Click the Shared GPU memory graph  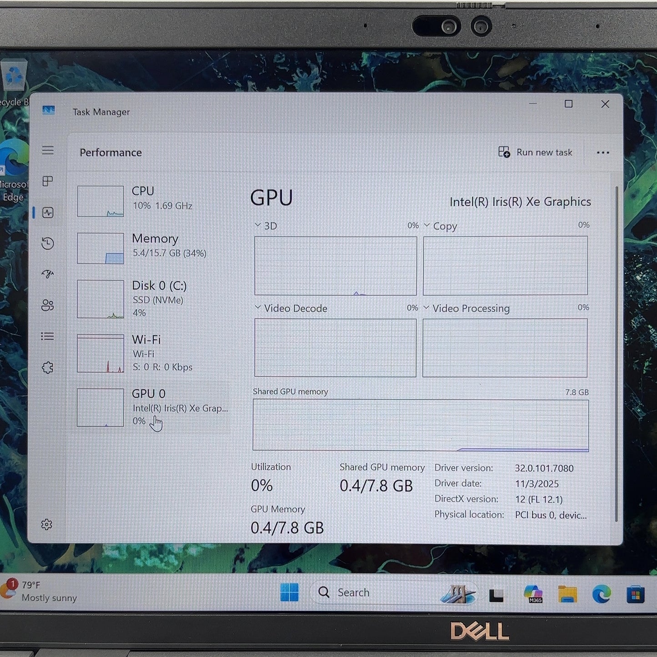coord(421,426)
